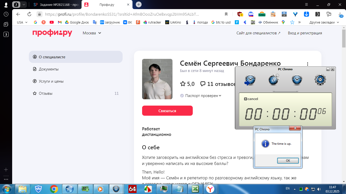
Task: Open the Google Диск bookmark
Action: click(x=77, y=22)
